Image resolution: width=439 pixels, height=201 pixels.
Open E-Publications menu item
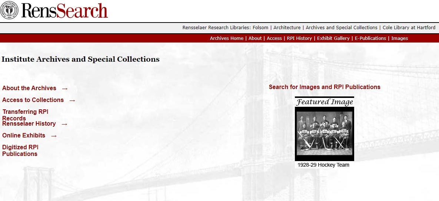[370, 38]
